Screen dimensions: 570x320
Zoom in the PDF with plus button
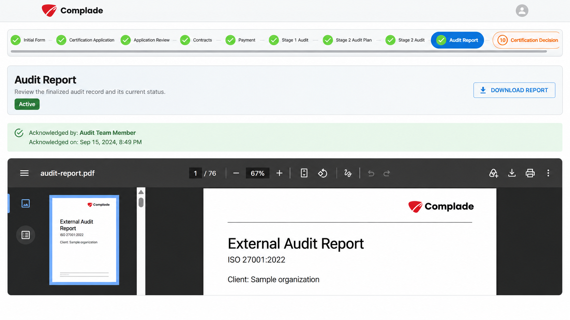[279, 173]
